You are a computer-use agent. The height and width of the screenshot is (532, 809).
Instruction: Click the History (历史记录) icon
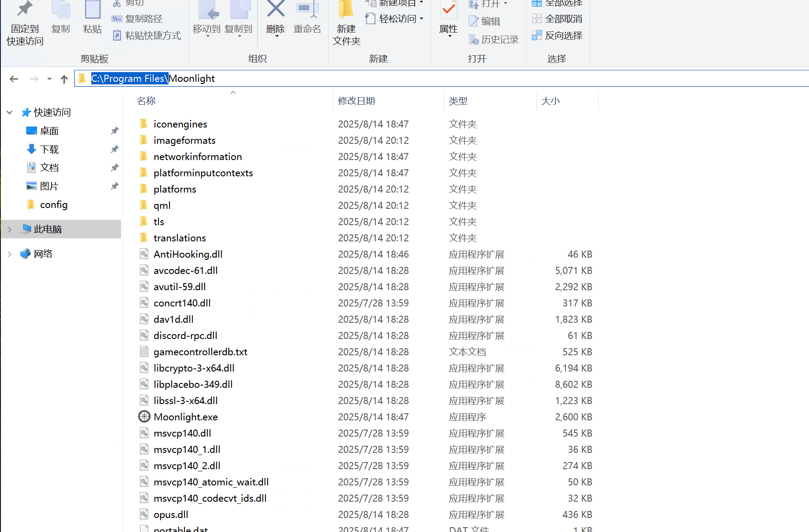(x=474, y=40)
